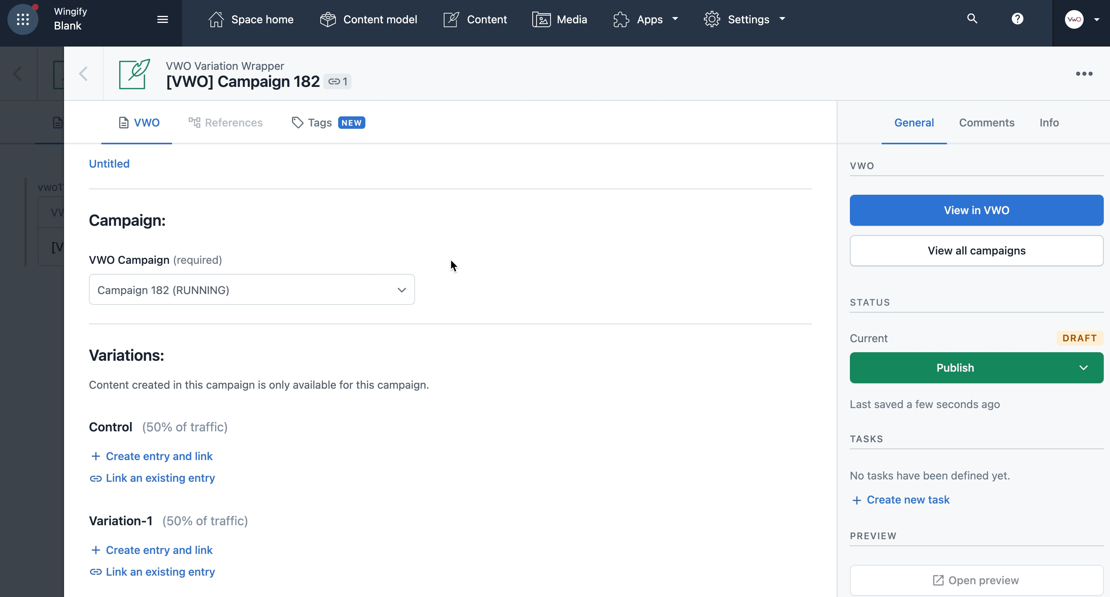Click the Untitled link
The width and height of the screenshot is (1110, 597).
pyautogui.click(x=109, y=164)
